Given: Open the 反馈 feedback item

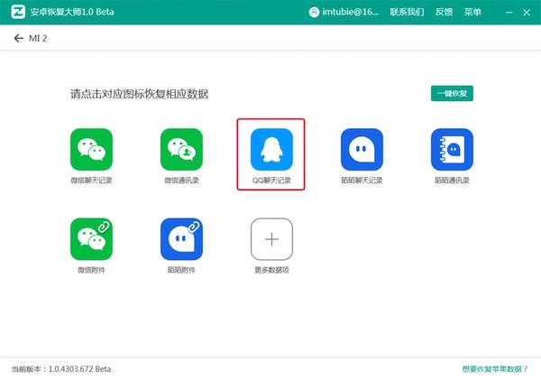Looking at the screenshot, I should pyautogui.click(x=444, y=12).
